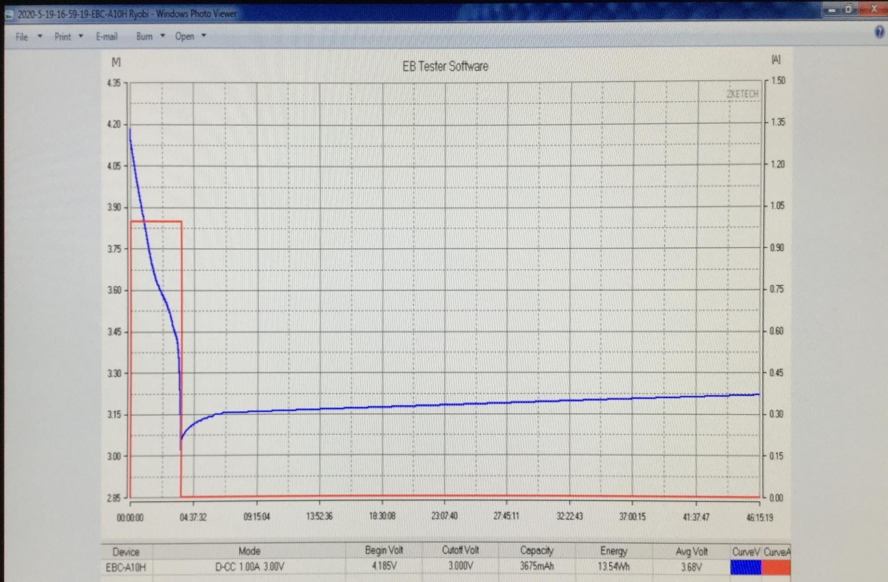Click the restore down window button
The image size is (888, 582).
coord(849,9)
